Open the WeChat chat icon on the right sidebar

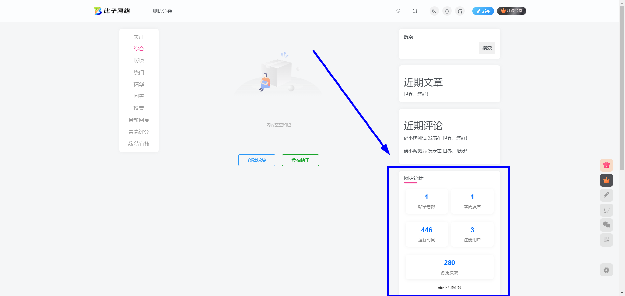(606, 225)
